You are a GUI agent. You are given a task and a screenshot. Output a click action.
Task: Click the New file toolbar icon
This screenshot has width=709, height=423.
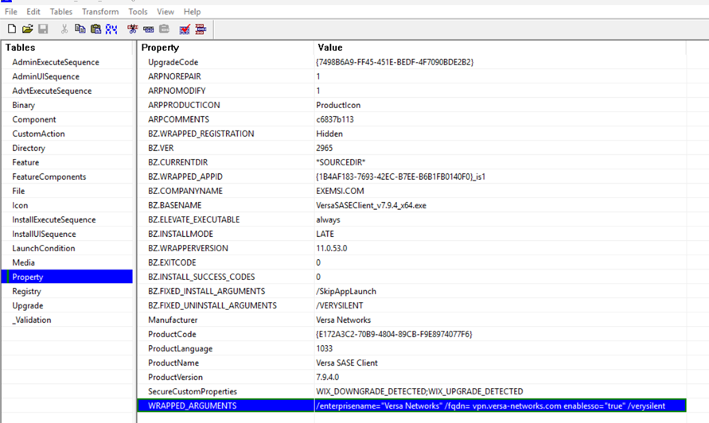pos(12,29)
